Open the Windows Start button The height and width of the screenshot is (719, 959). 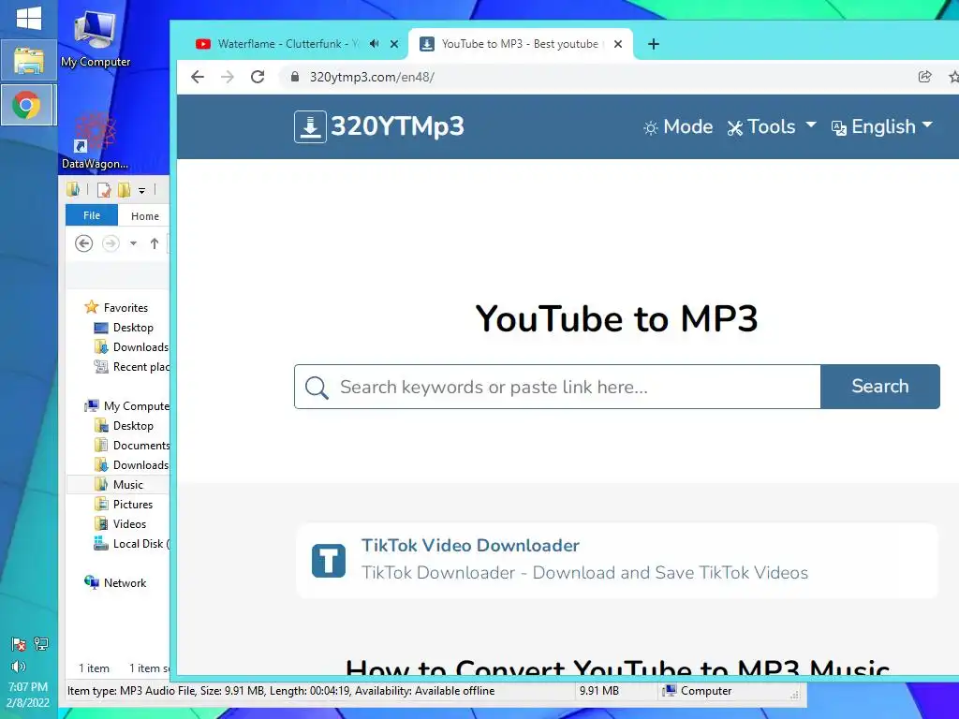click(29, 19)
